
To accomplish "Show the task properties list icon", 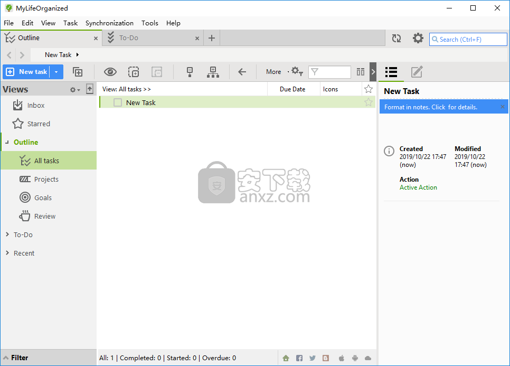I will point(391,72).
